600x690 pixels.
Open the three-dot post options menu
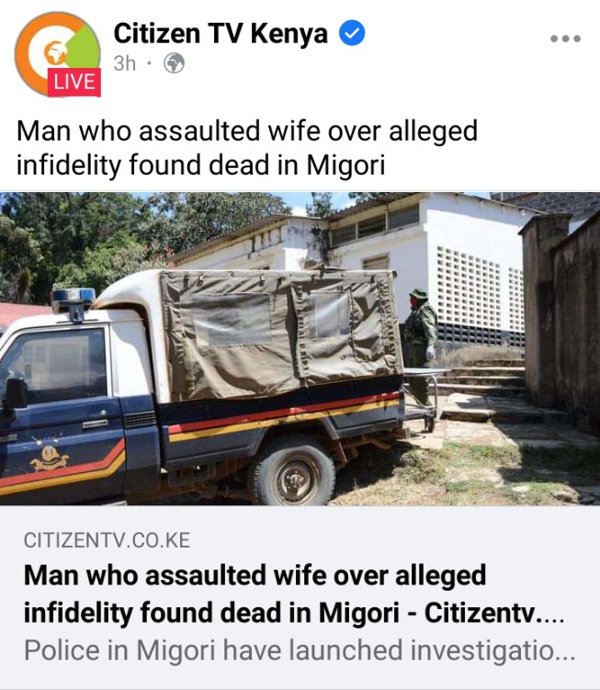coord(565,39)
